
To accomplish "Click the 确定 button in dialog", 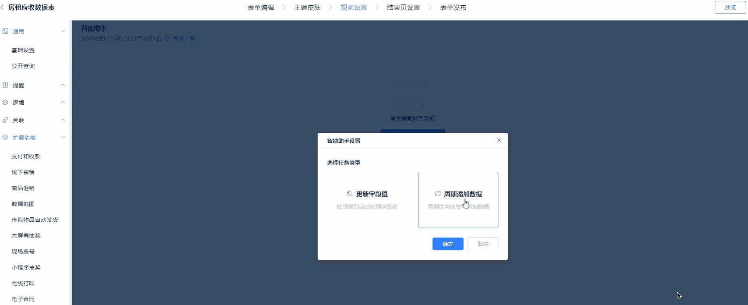I will [x=447, y=244].
